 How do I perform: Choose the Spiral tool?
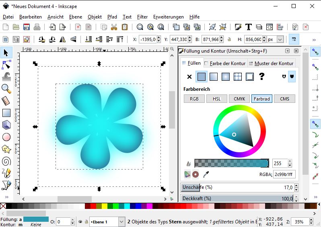point(6,161)
